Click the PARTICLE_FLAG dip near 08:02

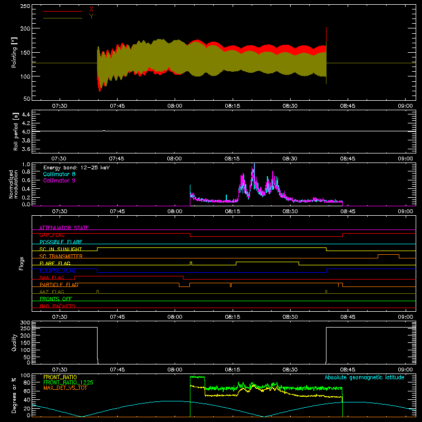184,286
